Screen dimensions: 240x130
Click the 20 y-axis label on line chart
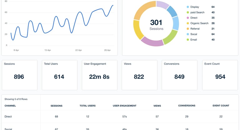6,34
